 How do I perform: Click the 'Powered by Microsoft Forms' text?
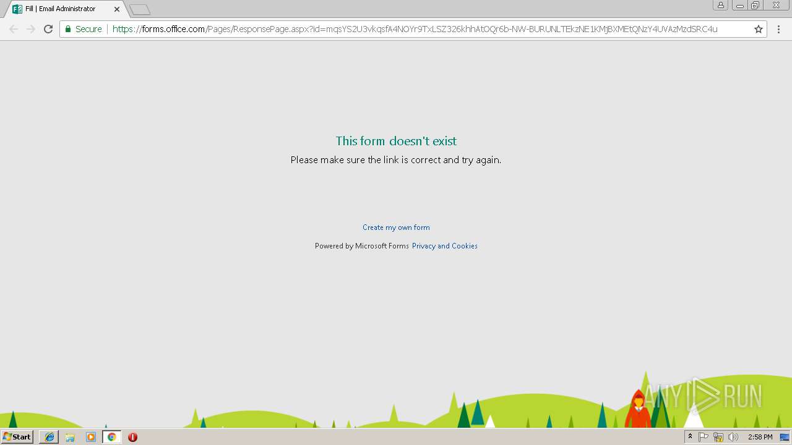coord(362,246)
